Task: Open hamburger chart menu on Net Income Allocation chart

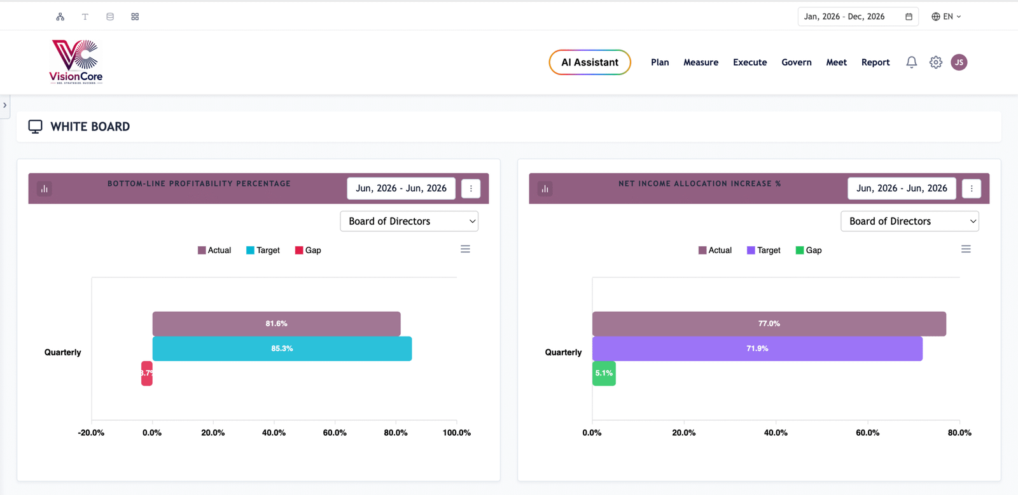Action: [x=966, y=249]
